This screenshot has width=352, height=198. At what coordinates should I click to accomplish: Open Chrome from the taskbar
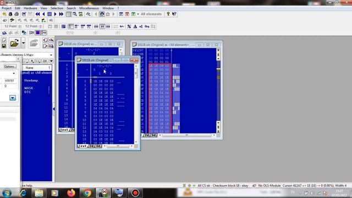87,193
